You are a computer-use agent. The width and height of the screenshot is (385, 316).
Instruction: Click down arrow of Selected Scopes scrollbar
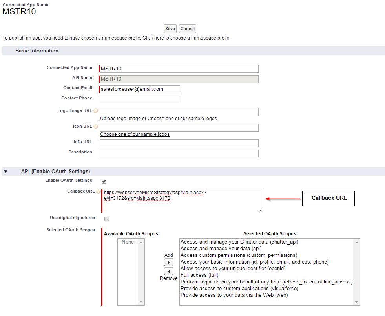[356, 302]
